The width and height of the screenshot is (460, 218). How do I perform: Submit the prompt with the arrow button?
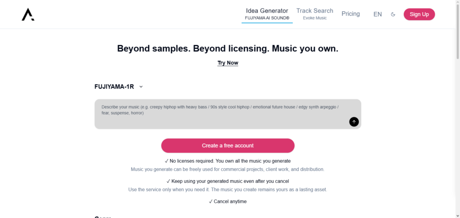click(354, 121)
